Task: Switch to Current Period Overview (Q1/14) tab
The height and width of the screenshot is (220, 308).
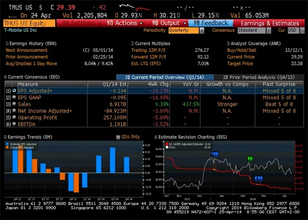Action: pyautogui.click(x=165, y=77)
